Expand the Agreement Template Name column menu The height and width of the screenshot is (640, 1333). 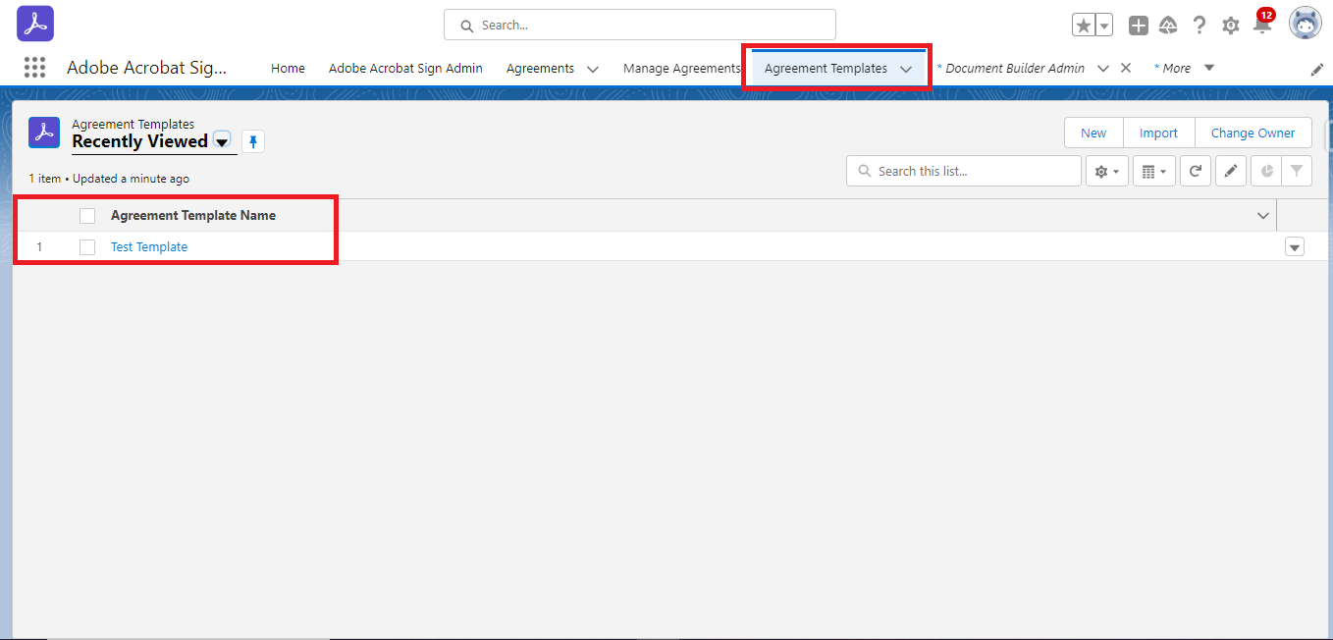(x=1263, y=215)
